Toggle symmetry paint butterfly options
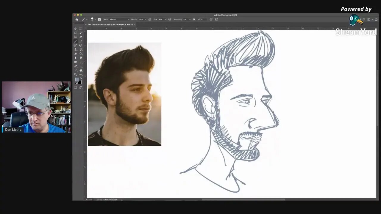Screen dimensions: 381x214 (x=216, y=19)
